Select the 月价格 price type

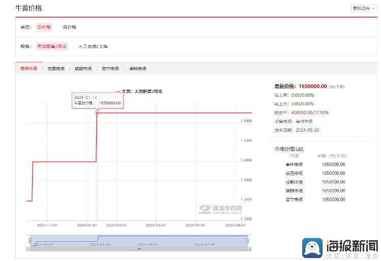pos(70,27)
